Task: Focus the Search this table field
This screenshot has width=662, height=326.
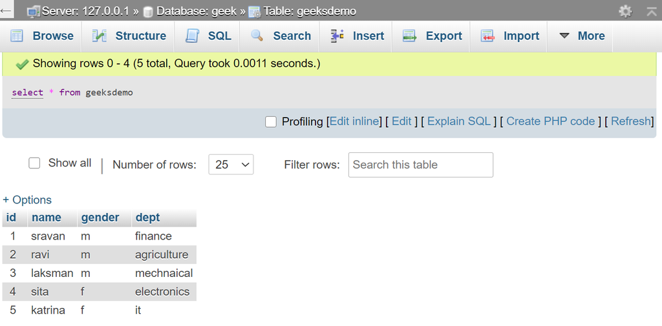Action: (420, 165)
